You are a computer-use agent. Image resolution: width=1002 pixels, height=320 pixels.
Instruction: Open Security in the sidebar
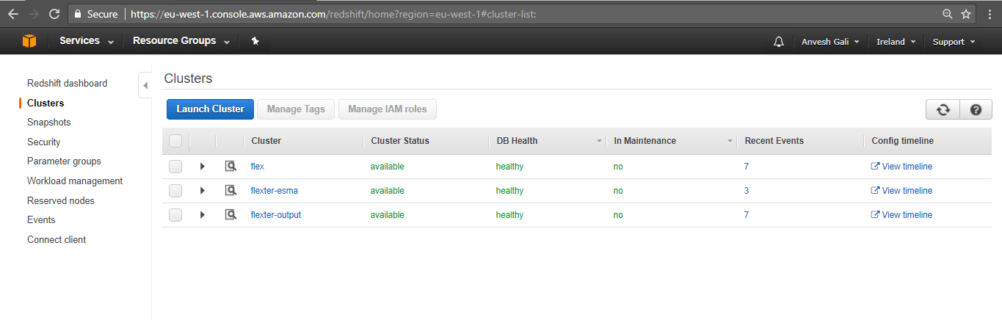coord(44,142)
